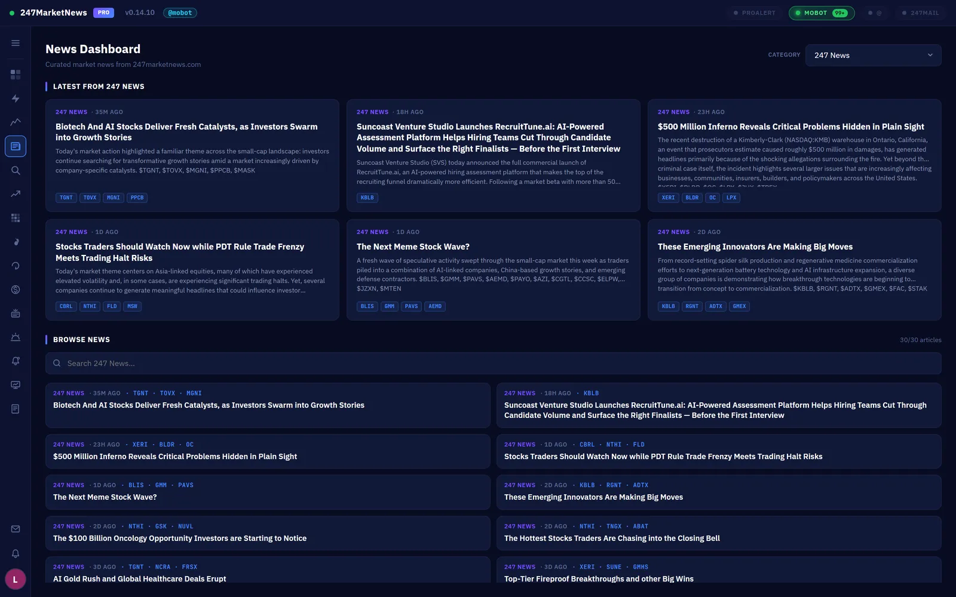Click the MSW ticker tag
The width and height of the screenshot is (956, 597).
pos(132,306)
